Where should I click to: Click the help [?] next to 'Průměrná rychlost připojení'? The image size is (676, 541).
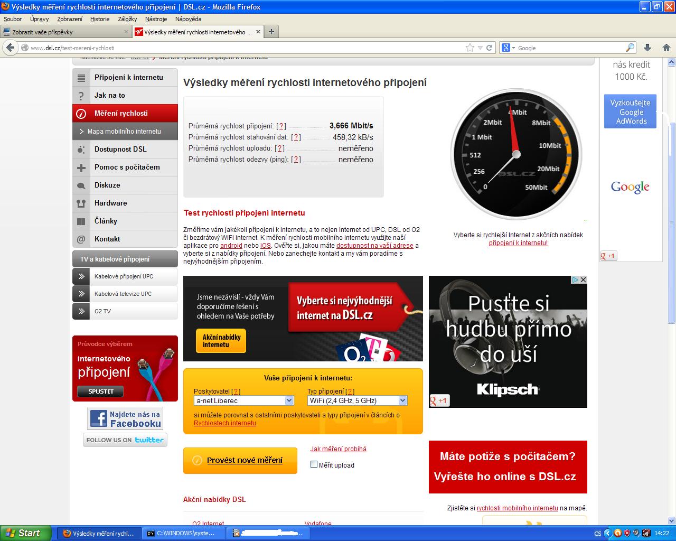pyautogui.click(x=281, y=126)
